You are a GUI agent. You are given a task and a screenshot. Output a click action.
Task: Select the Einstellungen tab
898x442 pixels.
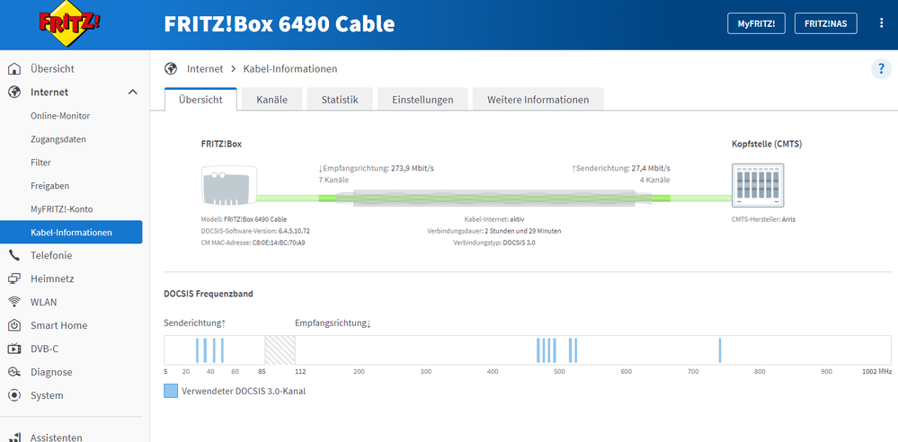tap(422, 100)
